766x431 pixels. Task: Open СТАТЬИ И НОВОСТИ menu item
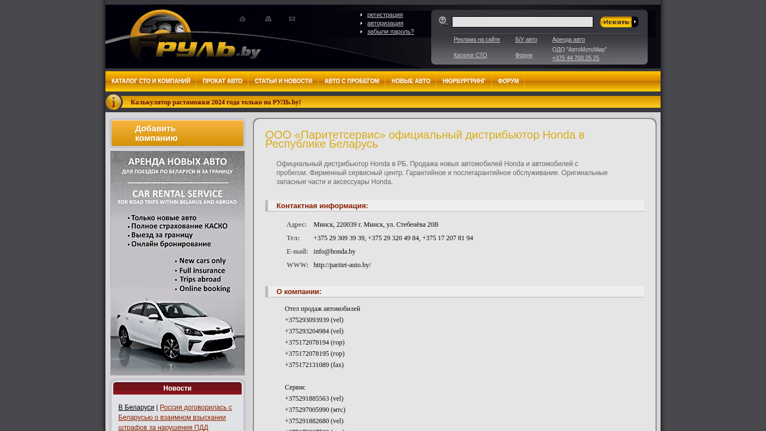click(283, 81)
